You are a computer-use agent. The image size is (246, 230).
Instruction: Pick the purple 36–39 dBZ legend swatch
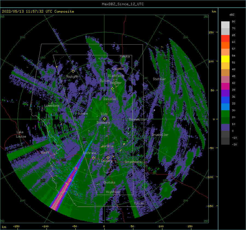click(x=225, y=93)
